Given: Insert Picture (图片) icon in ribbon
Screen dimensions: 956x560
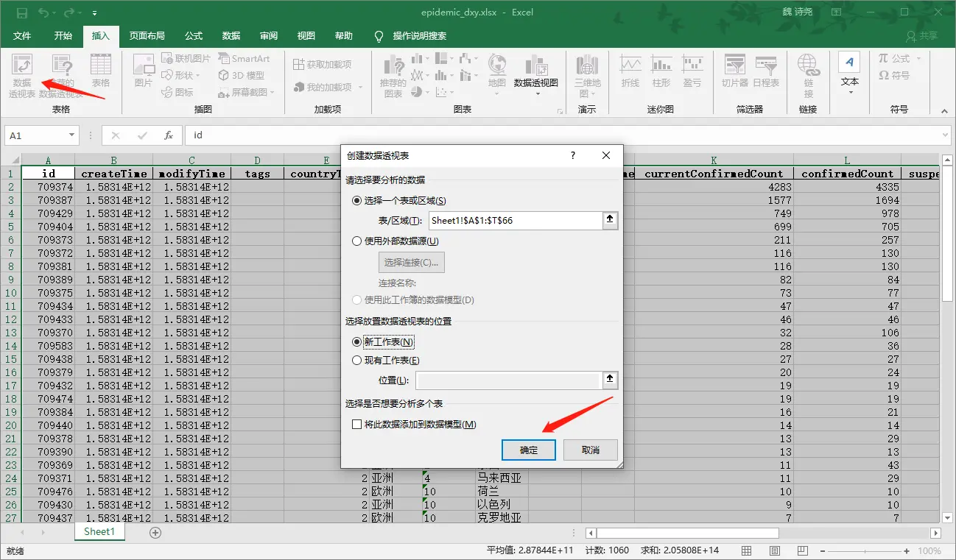Looking at the screenshot, I should click(144, 71).
